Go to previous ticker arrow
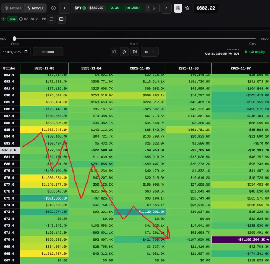Viewport: 270px width, 264px height. (x=64, y=8)
